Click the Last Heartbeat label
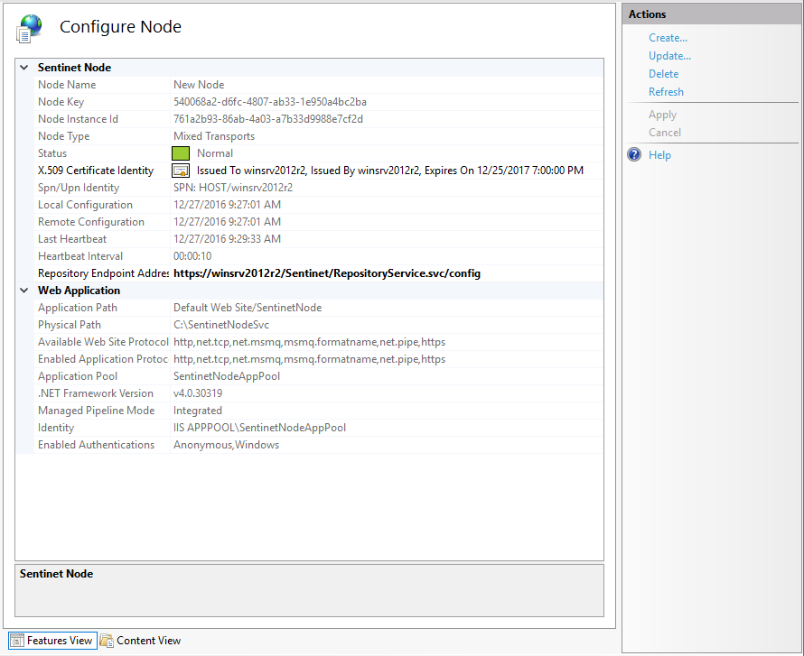 (x=72, y=239)
